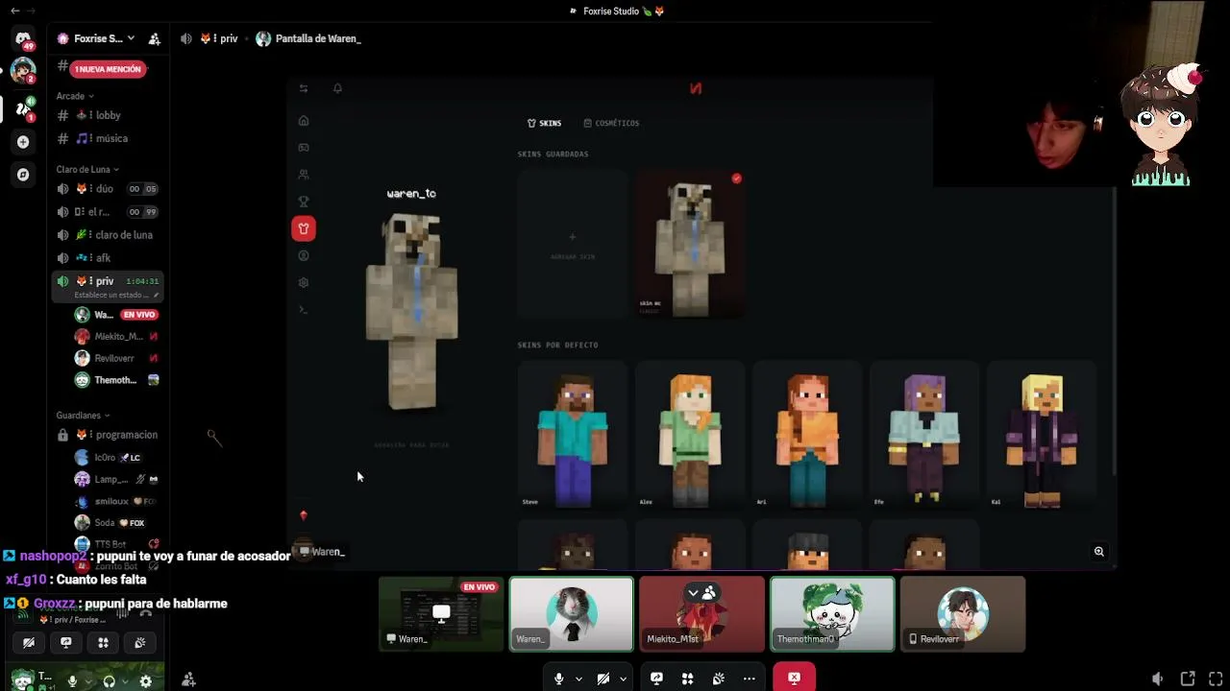1230x691 pixels.
Task: Mute microphone in the user panel
Action: (x=72, y=680)
